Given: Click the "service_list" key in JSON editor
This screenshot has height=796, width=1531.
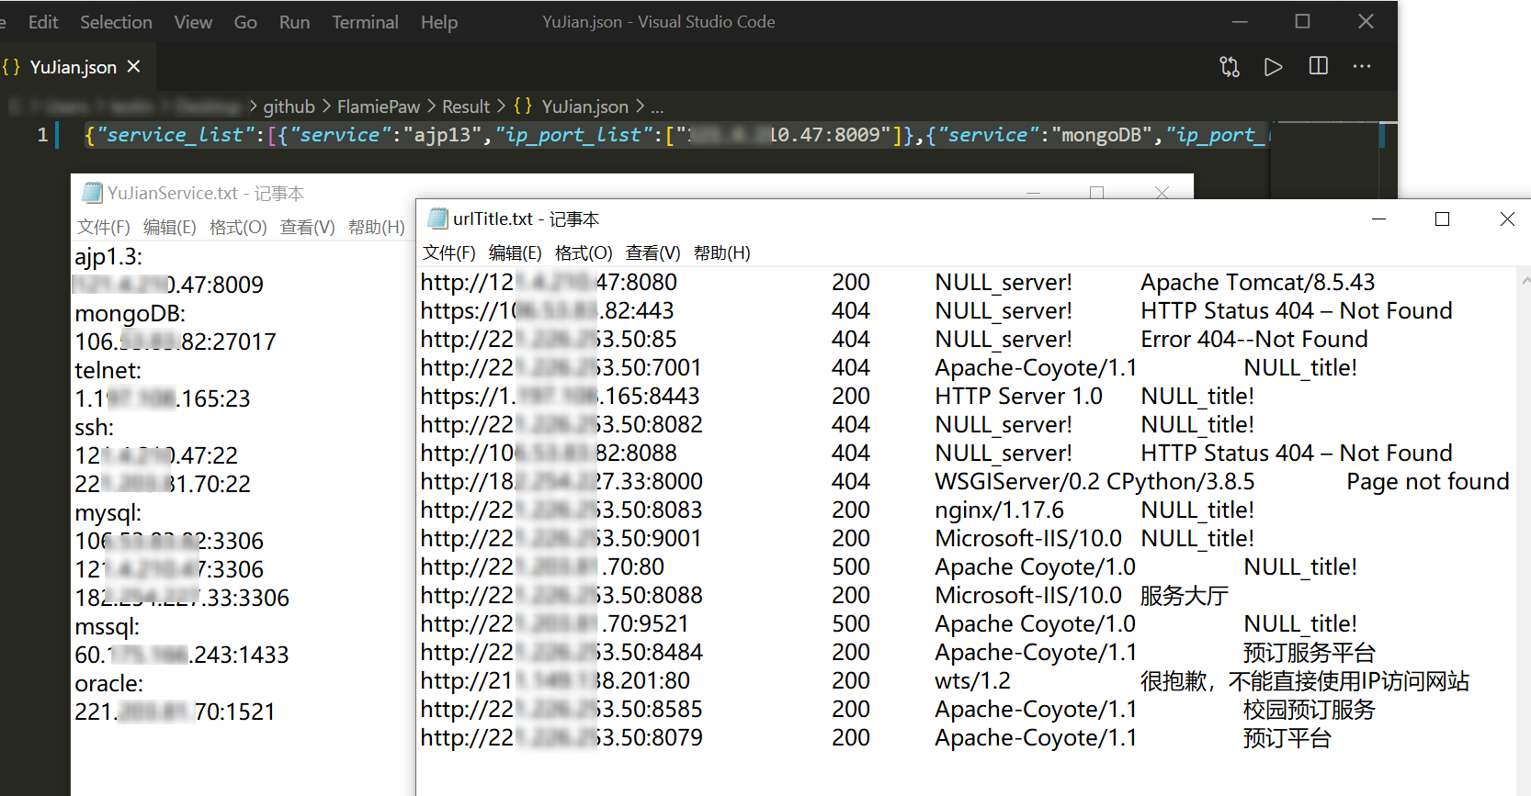Looking at the screenshot, I should [176, 135].
